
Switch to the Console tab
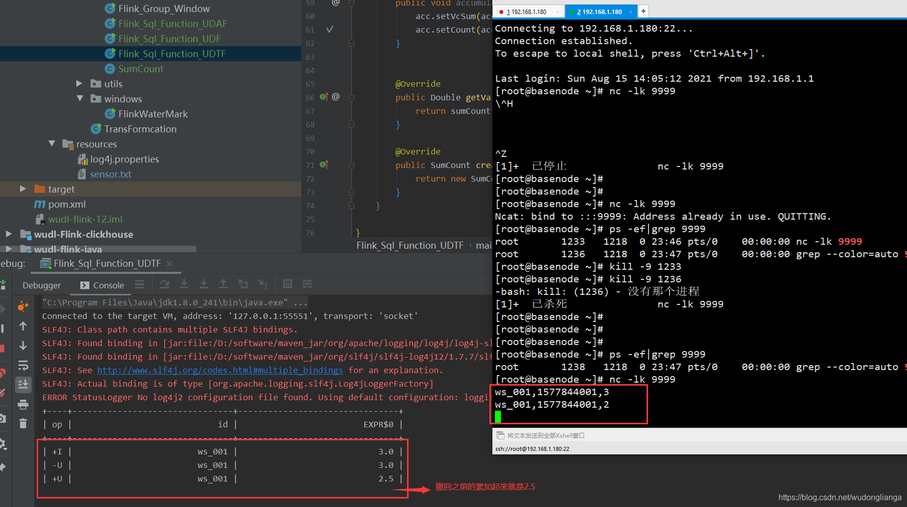tap(102, 285)
